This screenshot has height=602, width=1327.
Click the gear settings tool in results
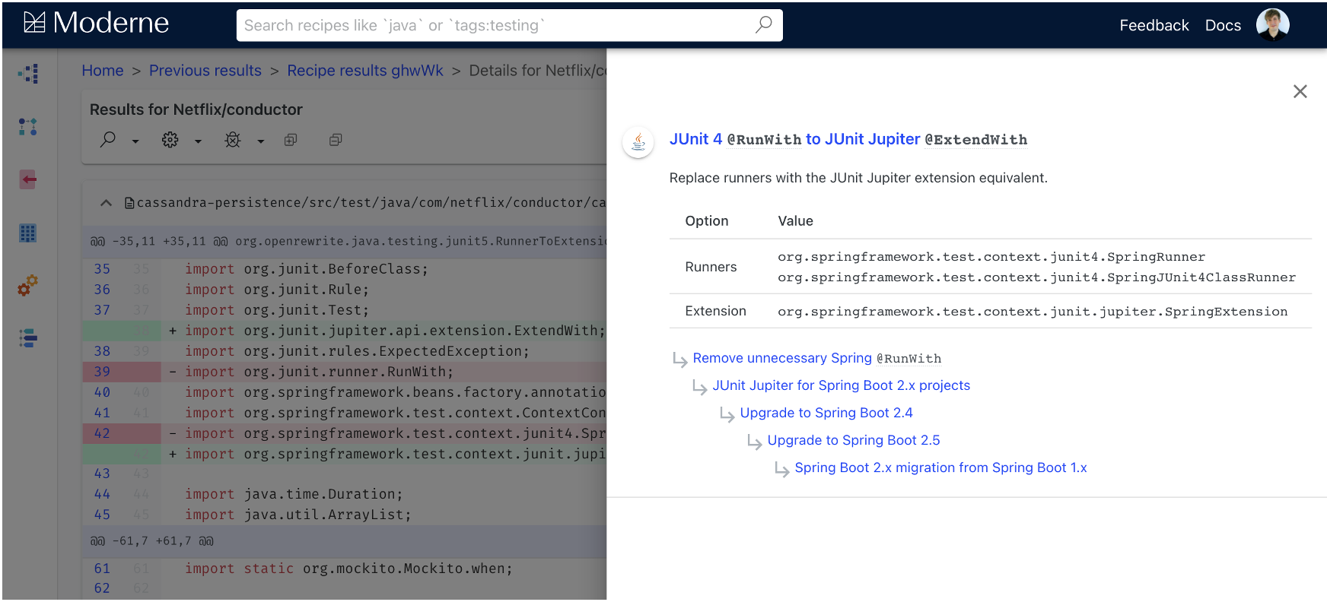pos(170,140)
